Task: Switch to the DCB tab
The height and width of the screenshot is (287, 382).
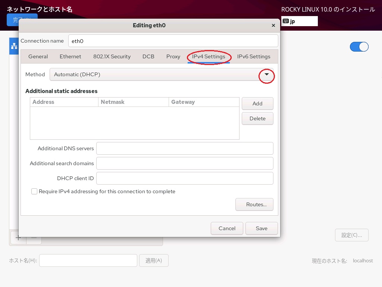Action: 148,56
